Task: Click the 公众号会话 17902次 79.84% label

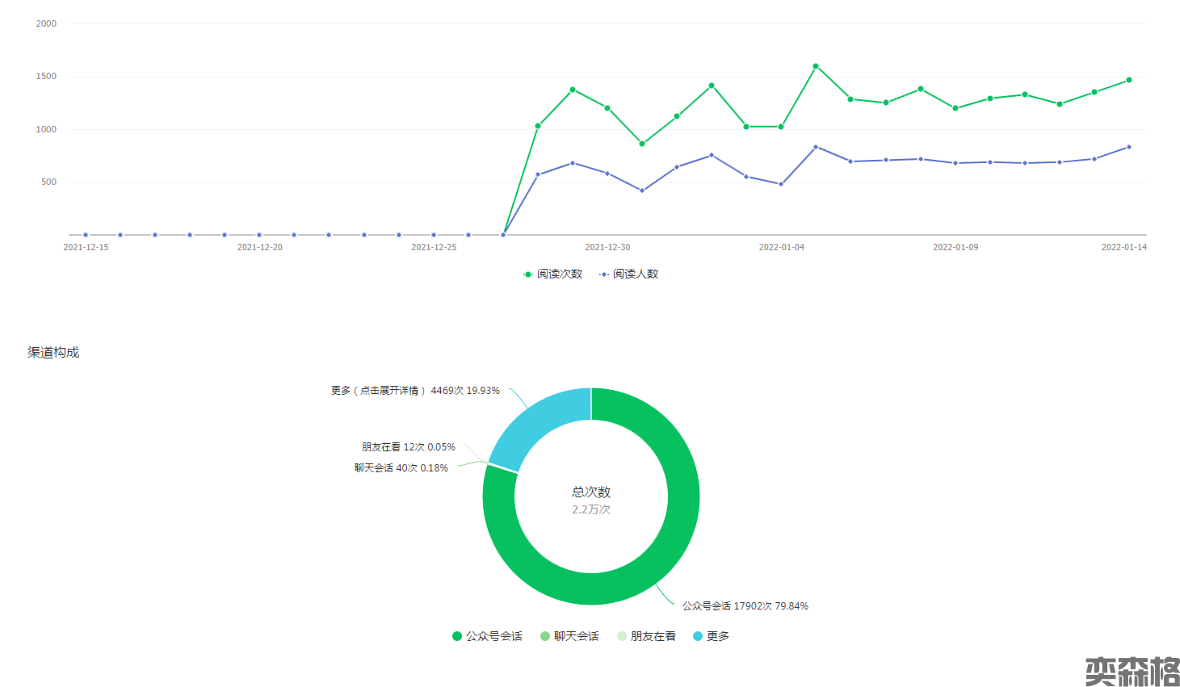Action: coord(745,606)
